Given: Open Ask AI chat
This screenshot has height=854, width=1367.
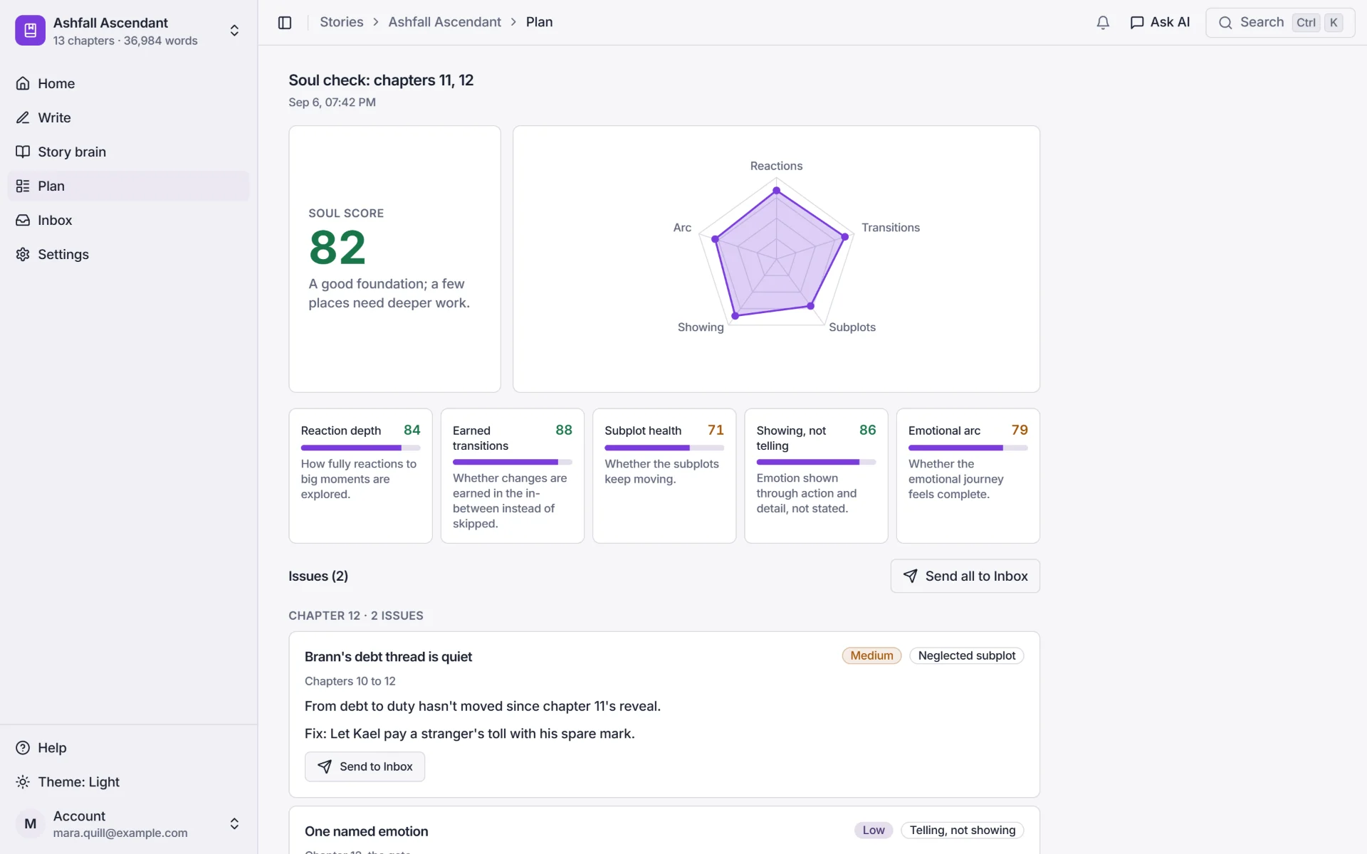Looking at the screenshot, I should tap(1160, 23).
